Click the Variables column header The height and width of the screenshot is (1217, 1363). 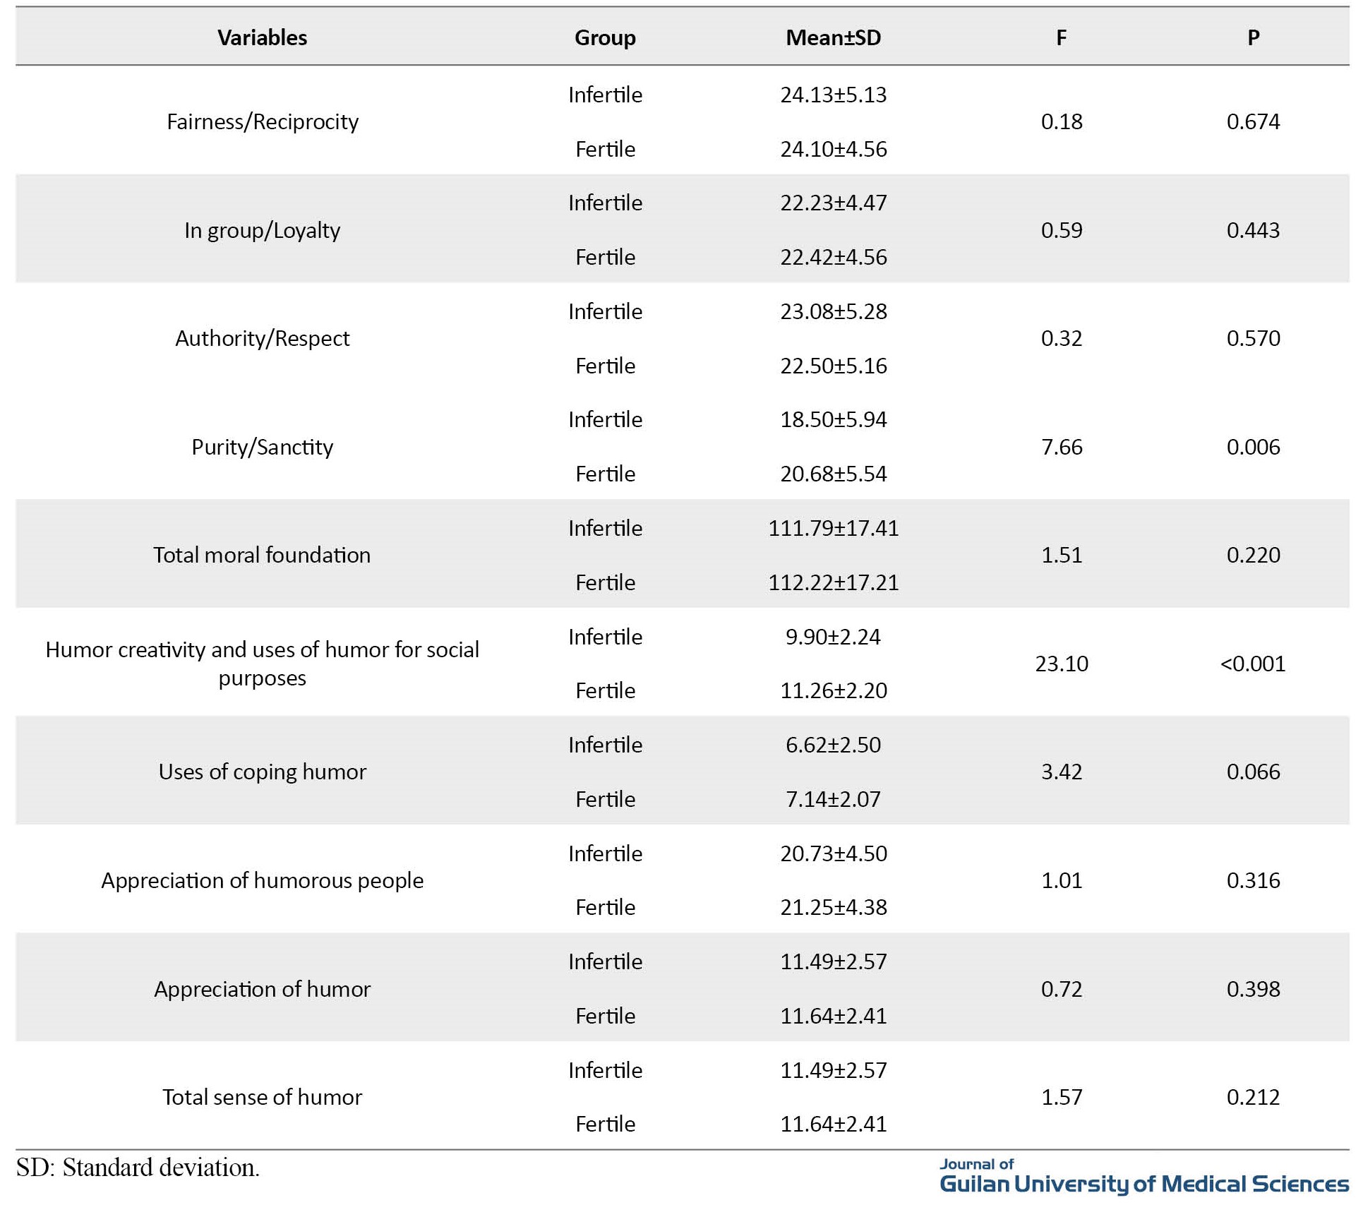tap(262, 37)
